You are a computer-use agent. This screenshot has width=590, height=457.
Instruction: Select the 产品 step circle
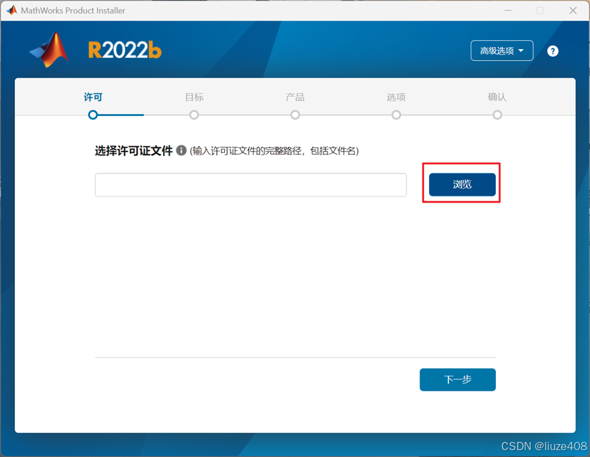[295, 115]
